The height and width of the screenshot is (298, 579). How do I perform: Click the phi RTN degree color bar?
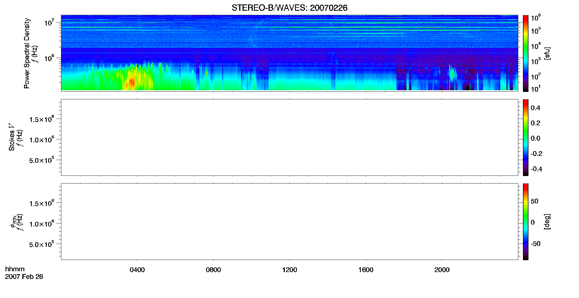[525, 222]
